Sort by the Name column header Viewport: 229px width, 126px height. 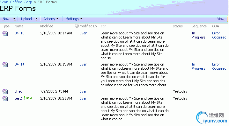(x=19, y=26)
